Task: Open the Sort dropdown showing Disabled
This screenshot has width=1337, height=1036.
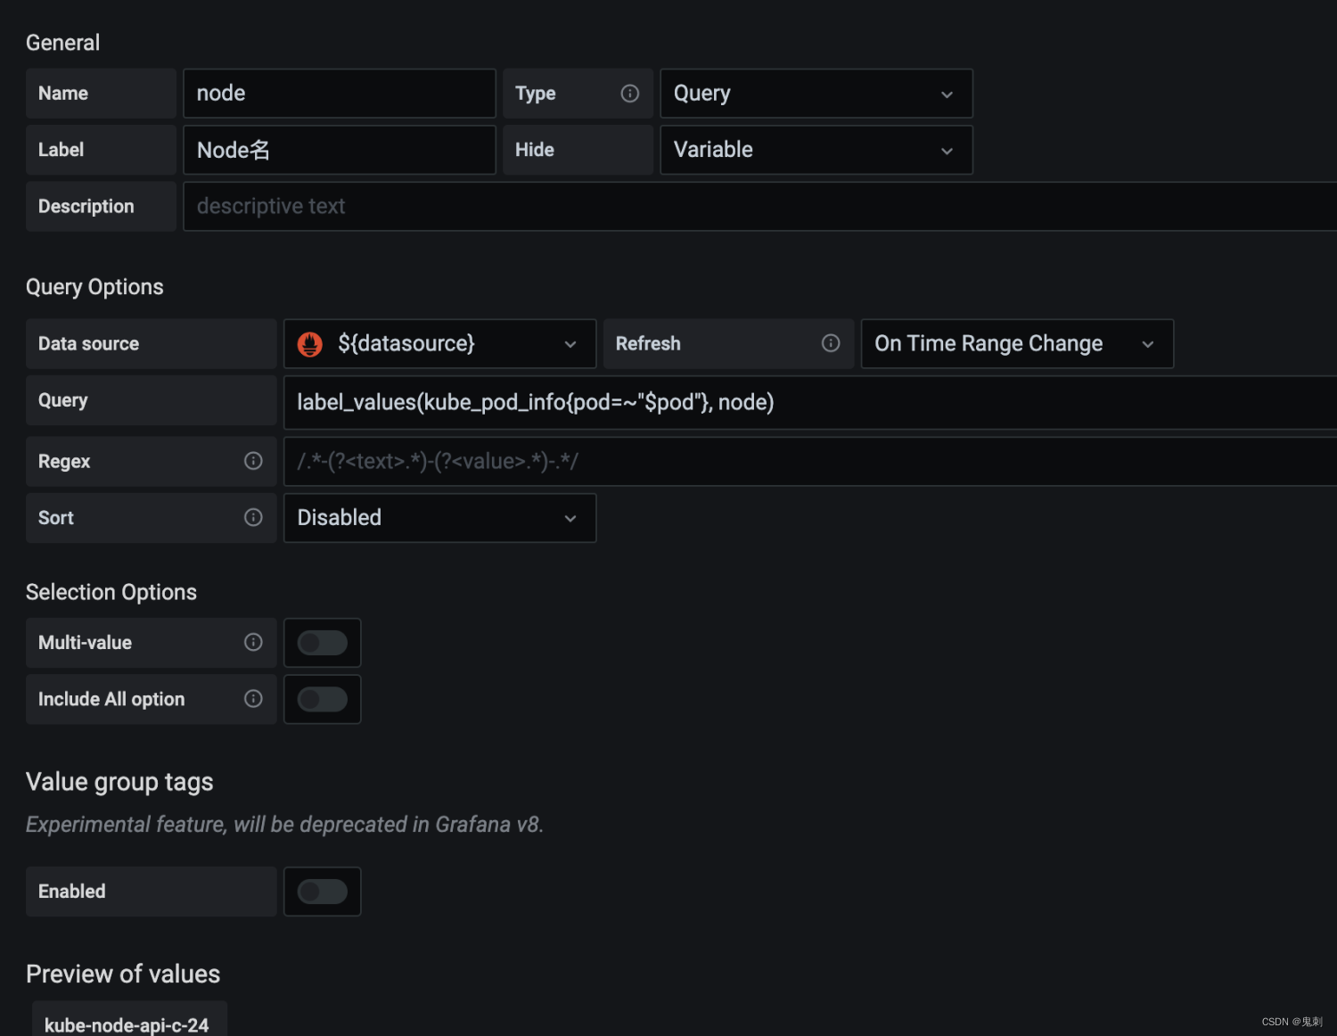Action: [x=439, y=517]
